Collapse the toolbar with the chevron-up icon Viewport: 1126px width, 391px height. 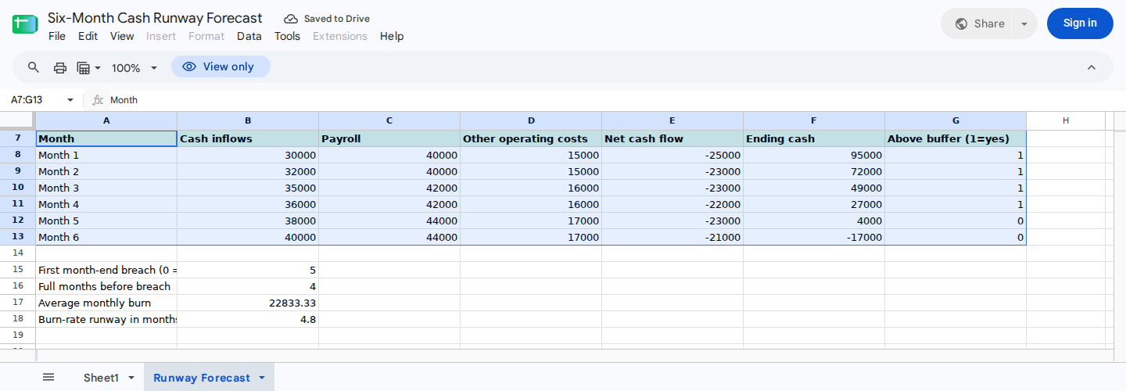pyautogui.click(x=1092, y=67)
